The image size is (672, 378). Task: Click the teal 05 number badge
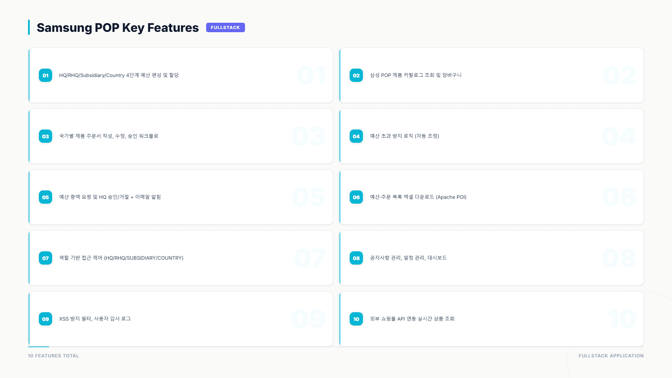(x=45, y=197)
